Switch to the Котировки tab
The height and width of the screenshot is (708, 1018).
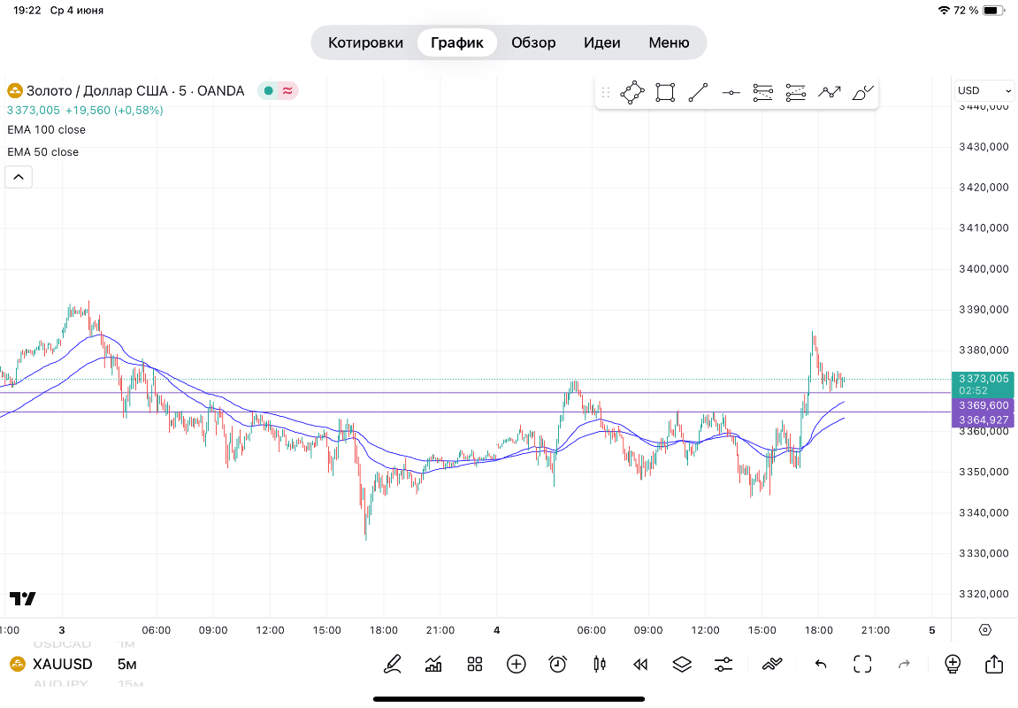tap(365, 42)
